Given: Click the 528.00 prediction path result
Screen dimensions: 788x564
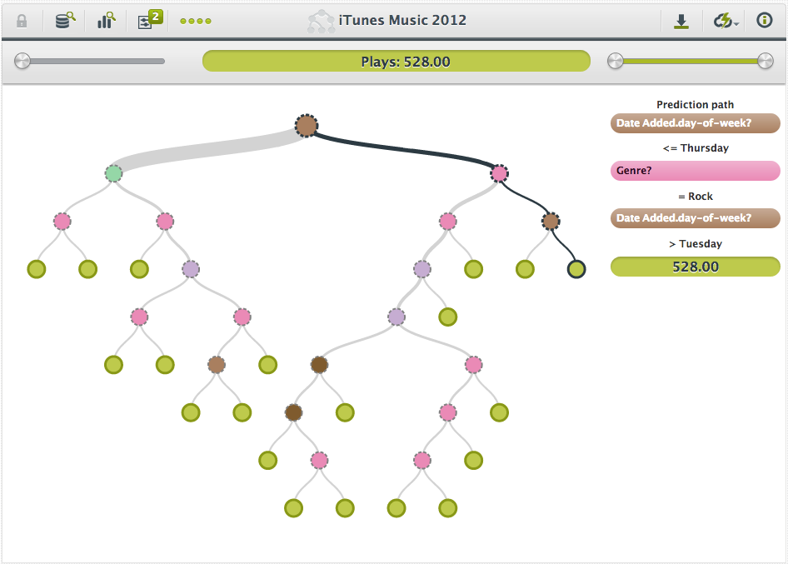Looking at the screenshot, I should click(x=695, y=267).
